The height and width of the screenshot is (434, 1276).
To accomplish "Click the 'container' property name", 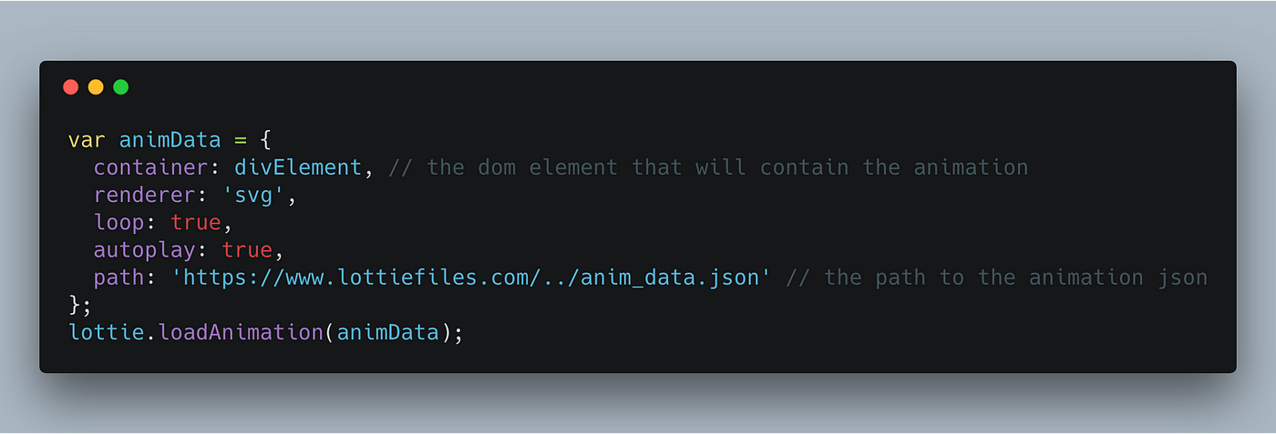I will click(x=150, y=167).
